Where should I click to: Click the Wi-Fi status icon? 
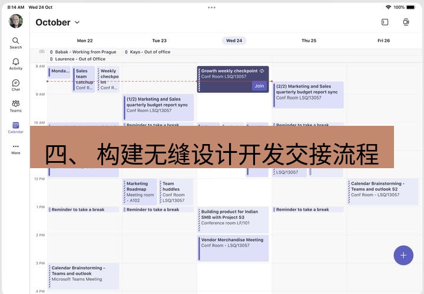[388, 7]
